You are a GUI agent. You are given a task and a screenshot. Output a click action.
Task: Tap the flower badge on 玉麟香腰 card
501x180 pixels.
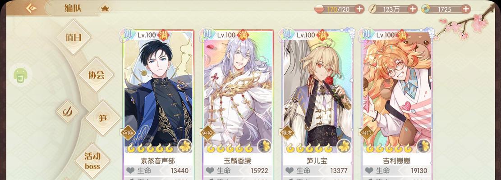pyautogui.click(x=264, y=146)
